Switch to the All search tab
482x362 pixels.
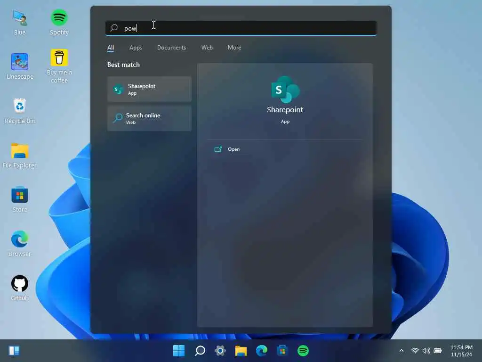coord(111,48)
